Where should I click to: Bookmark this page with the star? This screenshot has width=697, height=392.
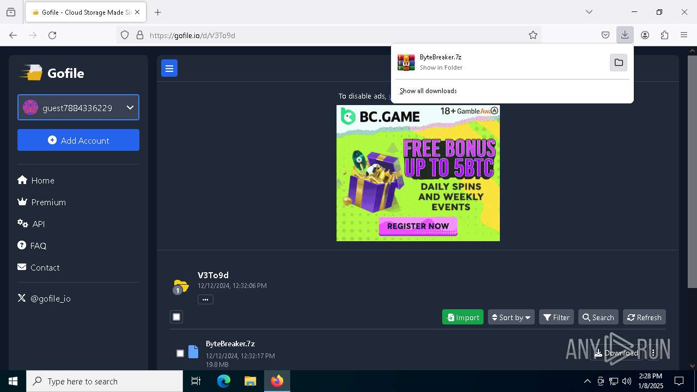click(533, 35)
